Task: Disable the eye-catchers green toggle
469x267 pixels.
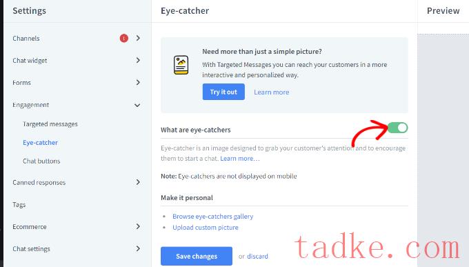Action: (398, 128)
